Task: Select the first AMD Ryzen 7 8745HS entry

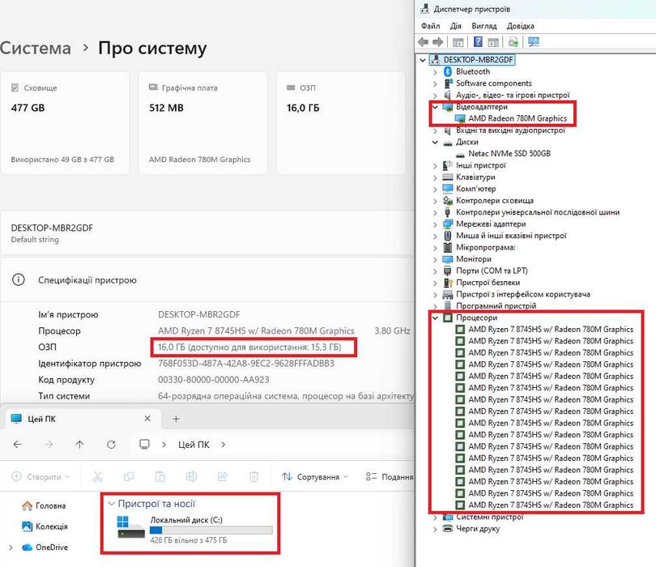Action: (x=551, y=330)
